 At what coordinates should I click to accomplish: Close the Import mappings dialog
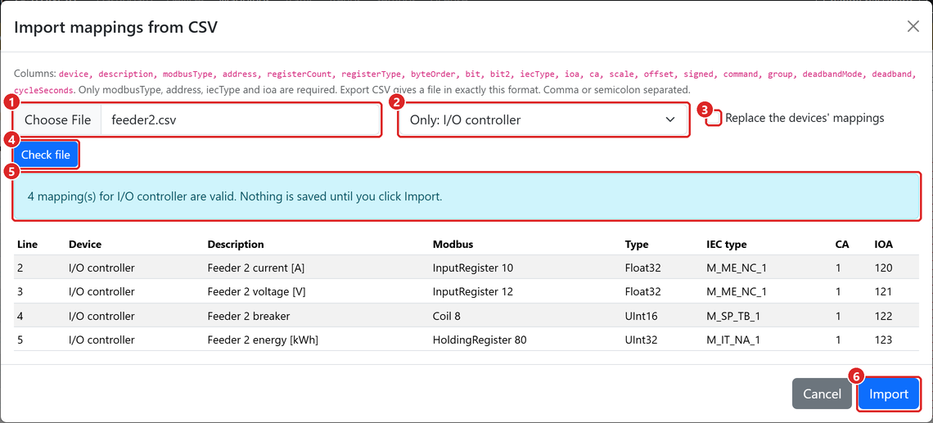click(x=913, y=27)
